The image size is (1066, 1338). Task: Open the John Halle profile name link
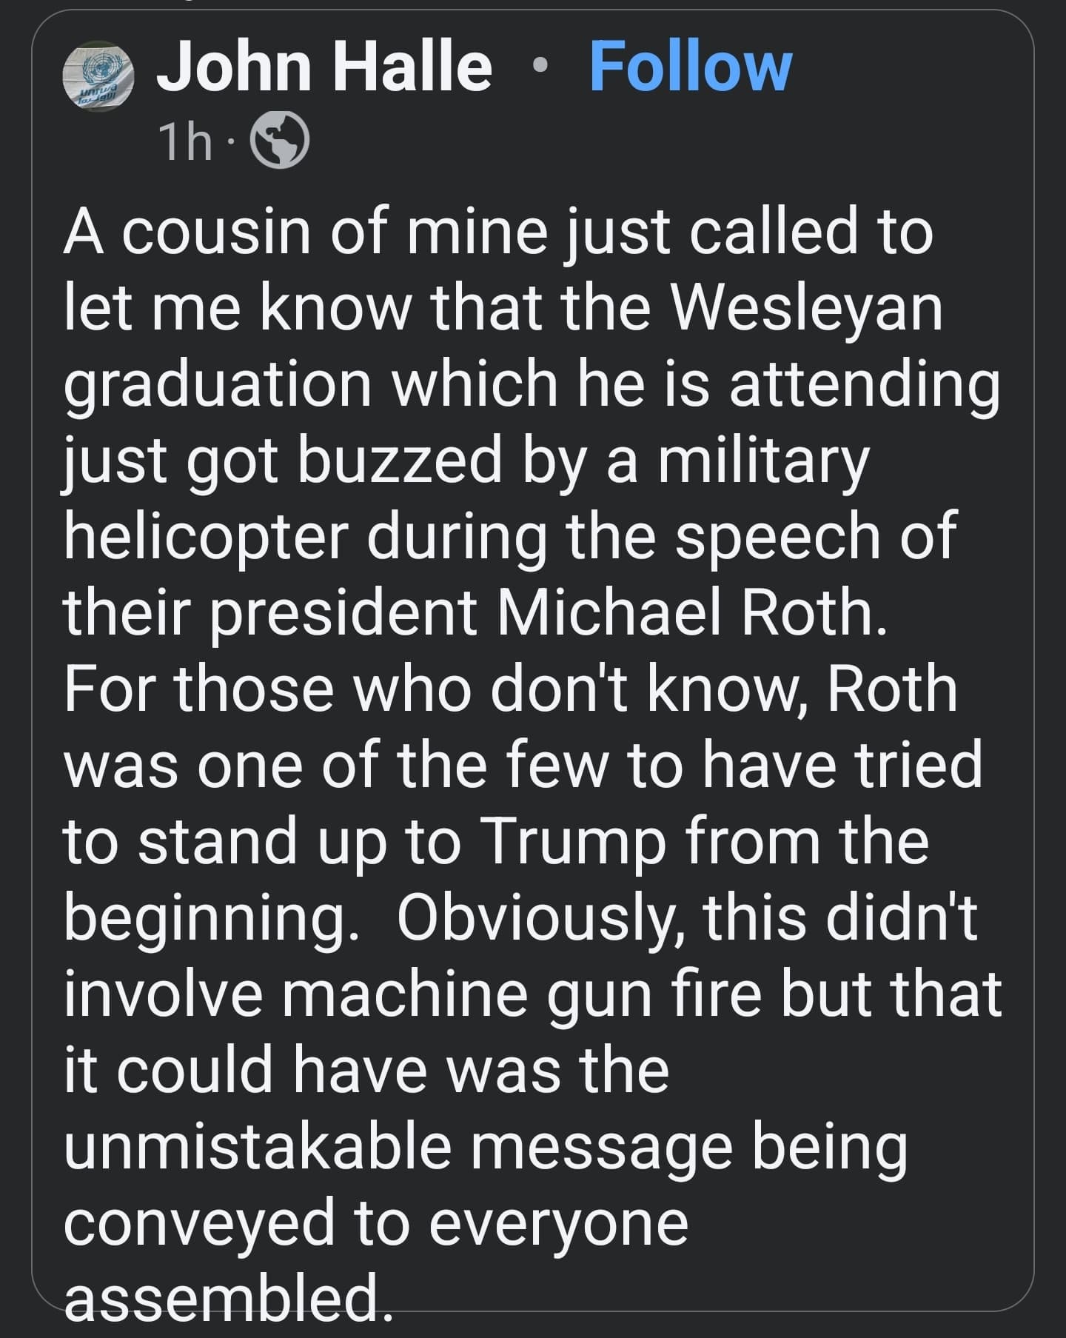click(x=324, y=68)
